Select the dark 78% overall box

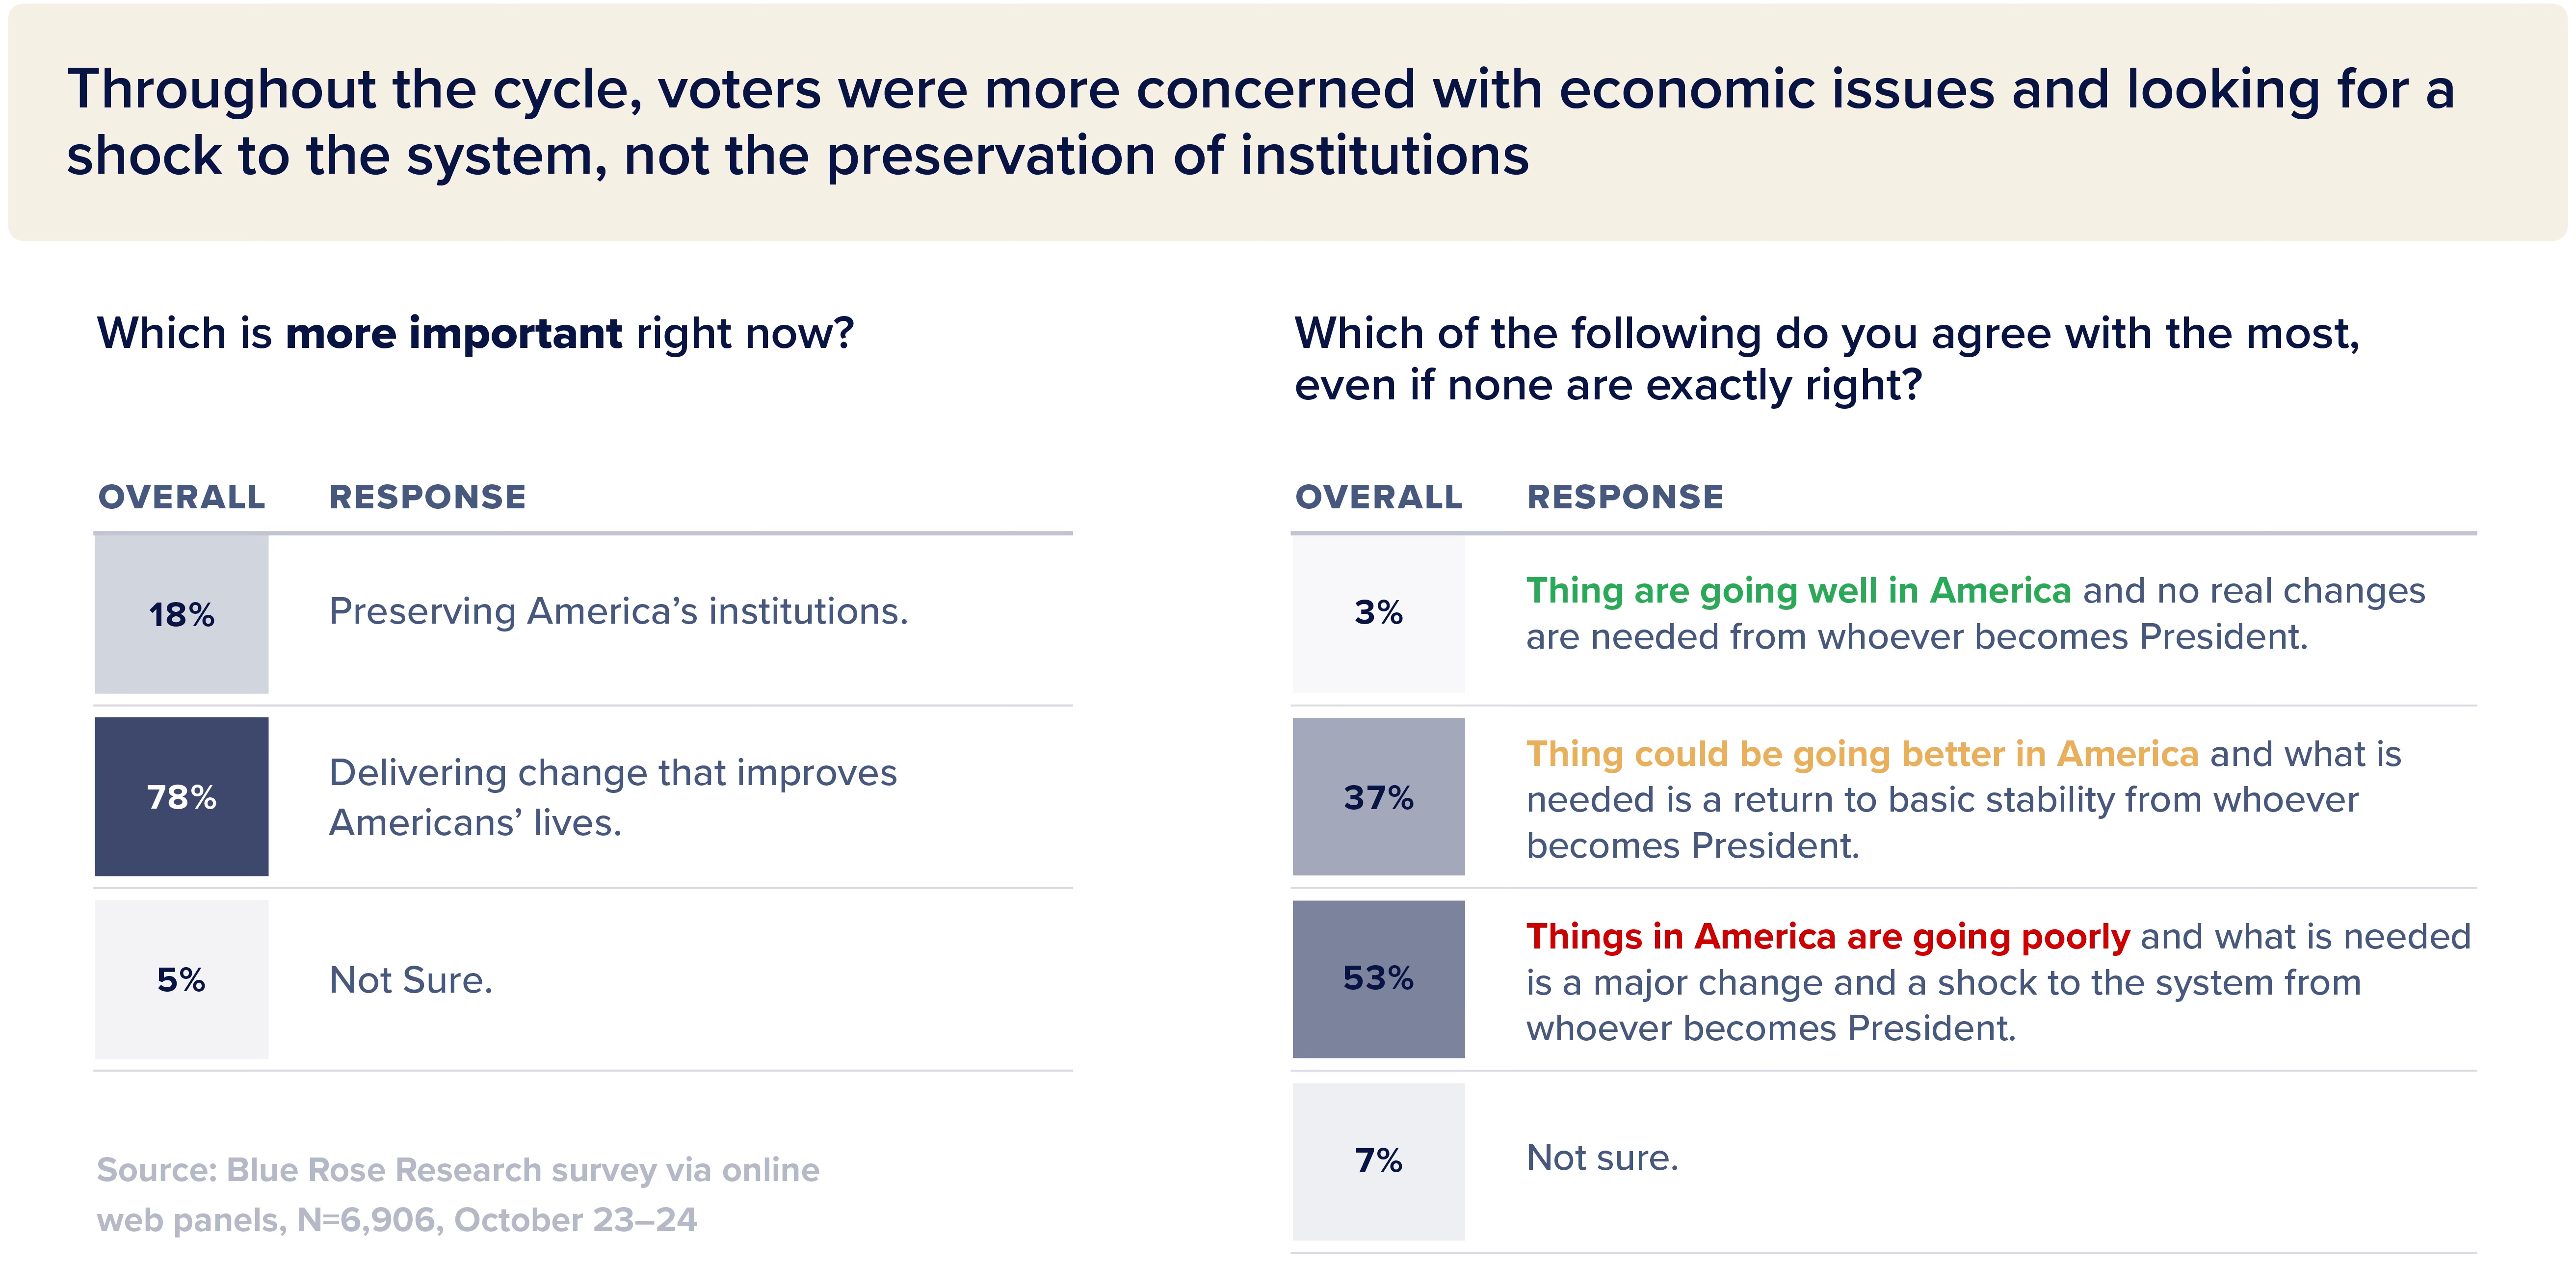tap(181, 797)
